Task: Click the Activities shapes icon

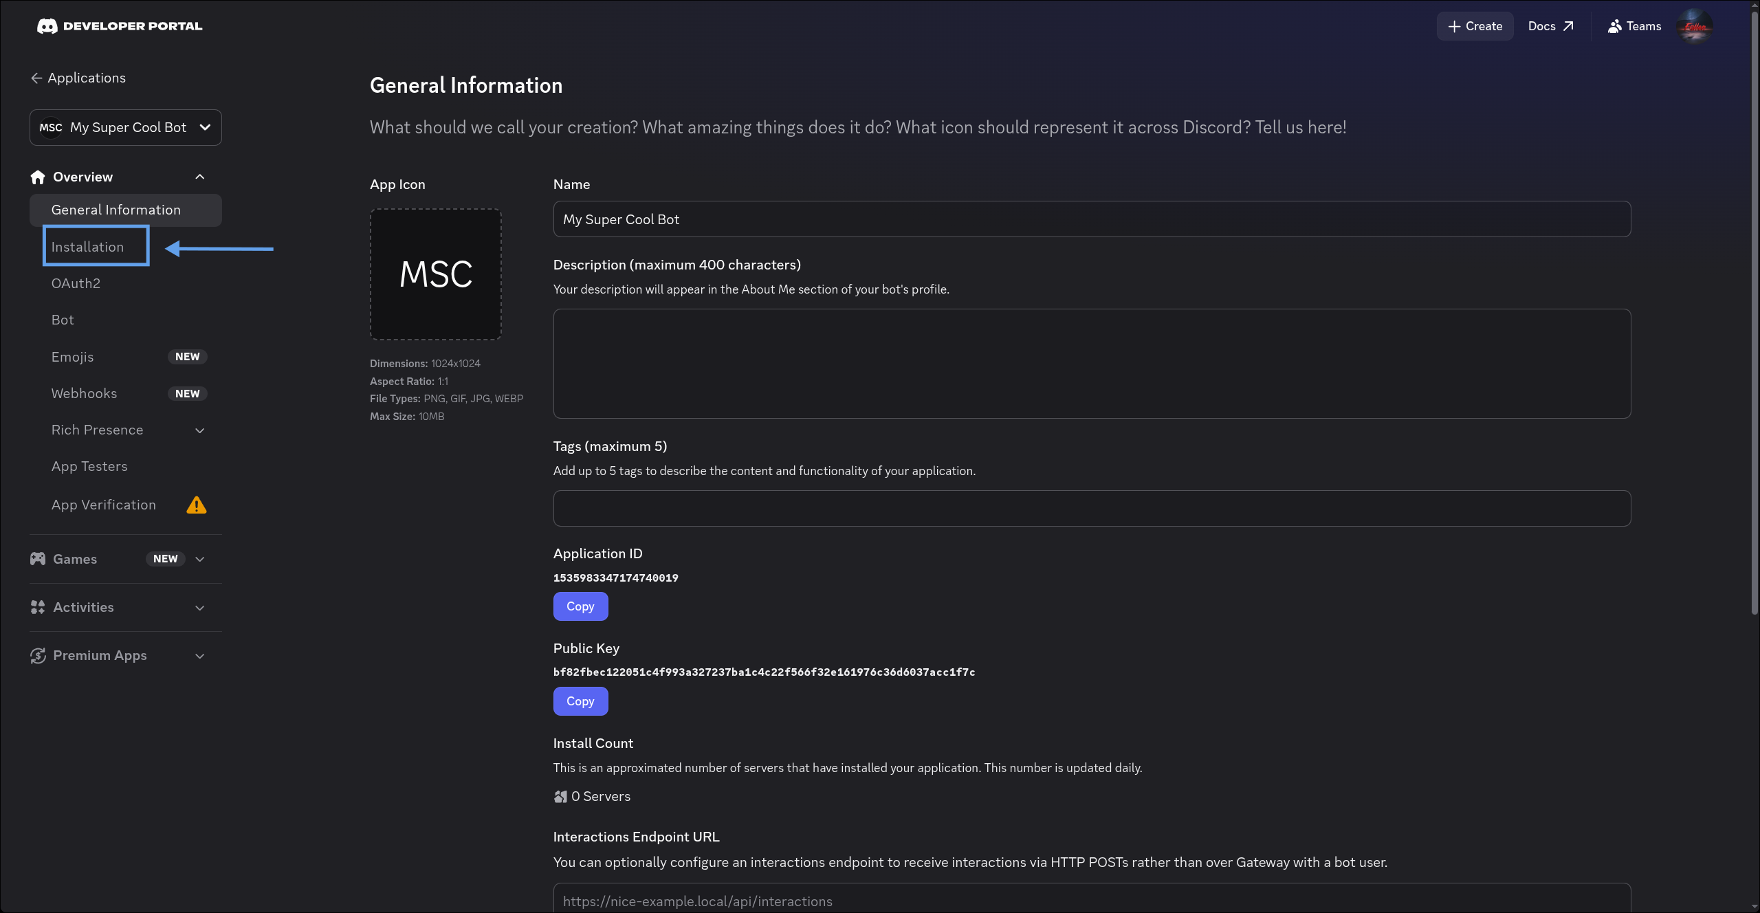Action: click(x=38, y=607)
